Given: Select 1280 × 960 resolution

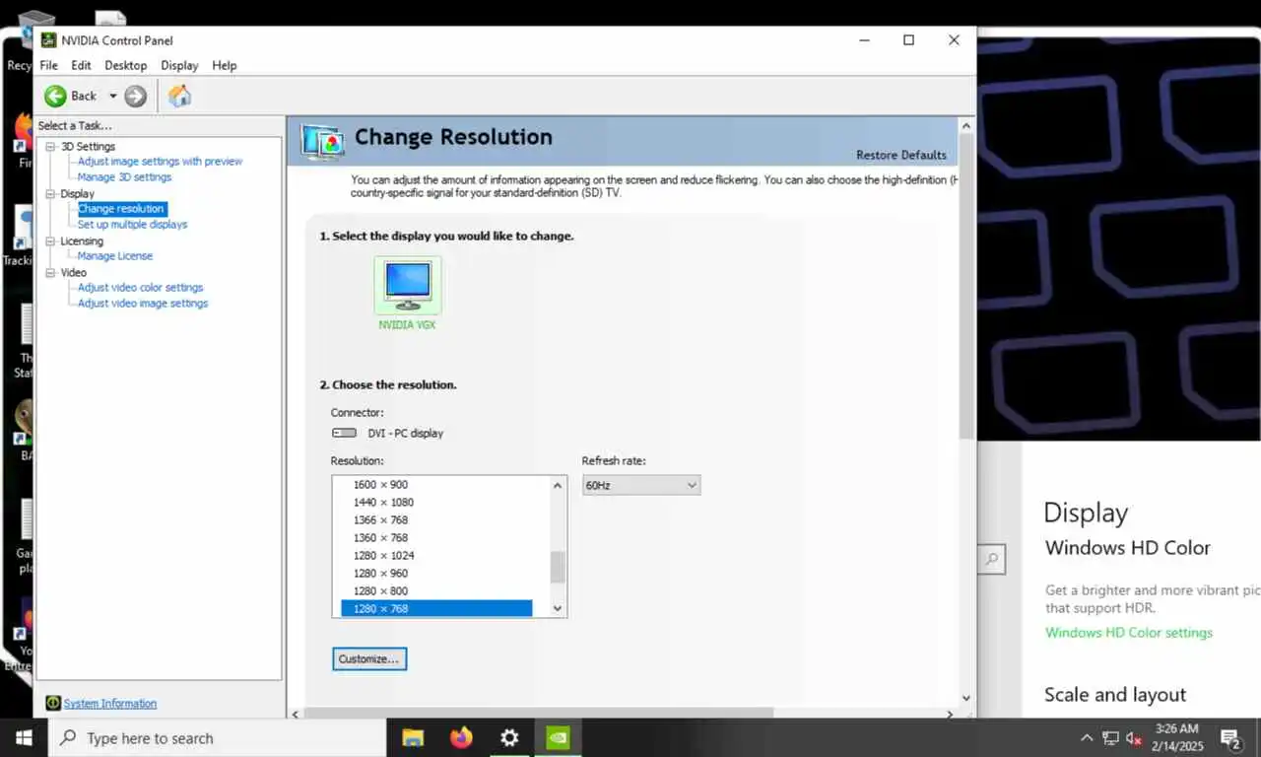Looking at the screenshot, I should (380, 574).
